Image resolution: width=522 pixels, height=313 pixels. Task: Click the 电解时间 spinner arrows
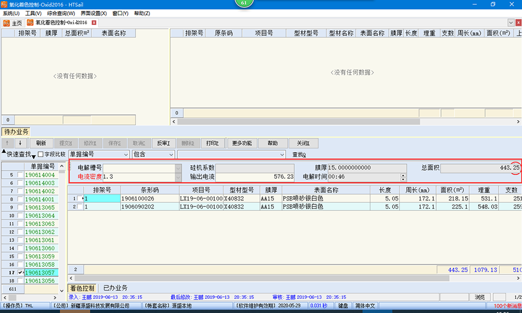click(x=403, y=177)
